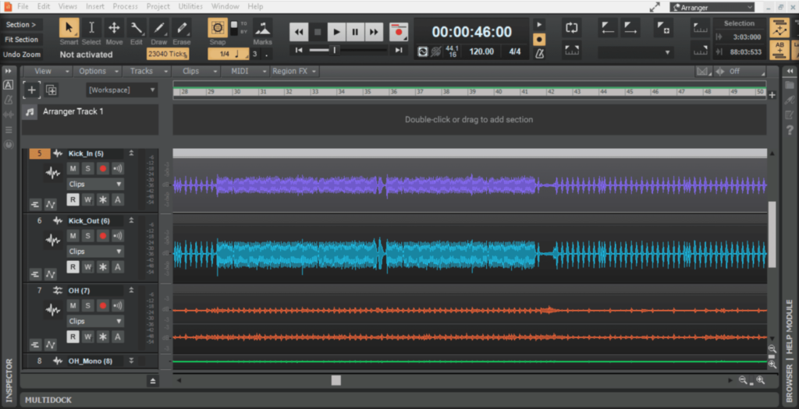This screenshot has width=799, height=409.
Task: Open Clips dropdown on Kick_In track
Action: pyautogui.click(x=95, y=185)
